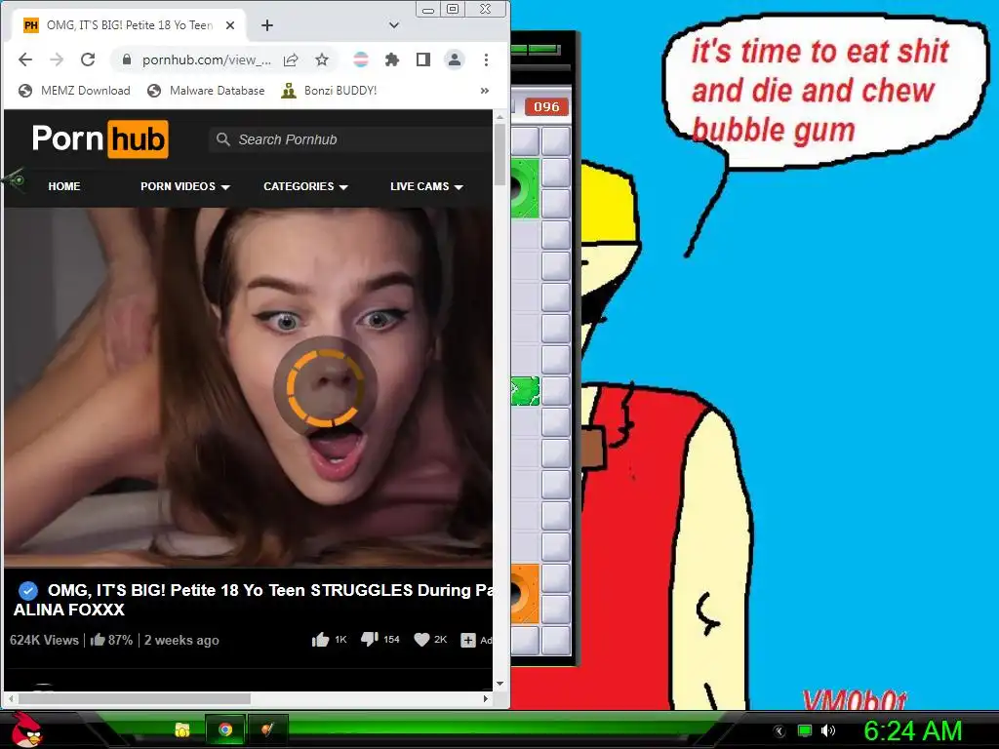Click the volume speaker tray icon
Screen dimensions: 999x749
click(x=828, y=730)
